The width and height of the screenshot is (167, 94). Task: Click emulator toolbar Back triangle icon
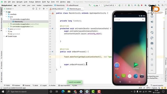coord(152,54)
